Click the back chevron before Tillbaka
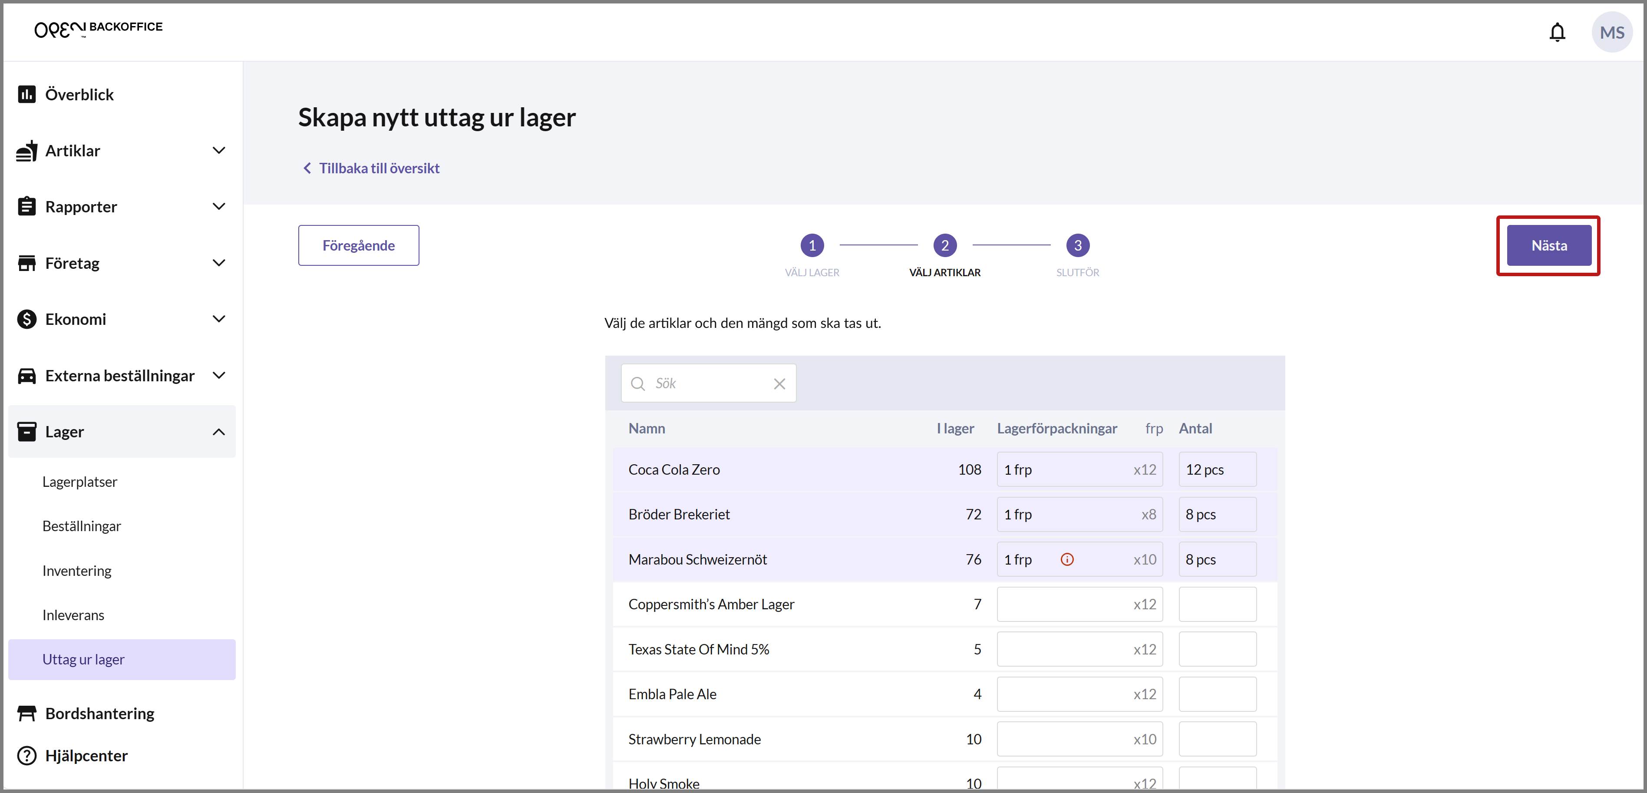This screenshot has width=1647, height=793. click(x=307, y=168)
